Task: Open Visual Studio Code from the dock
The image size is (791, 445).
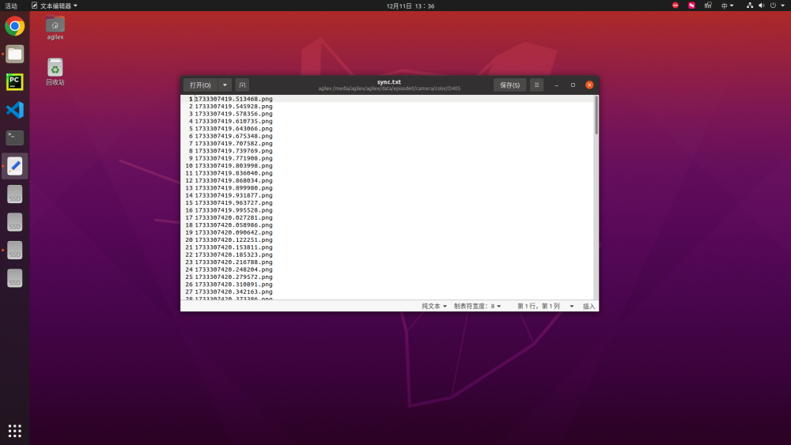Action: click(14, 110)
